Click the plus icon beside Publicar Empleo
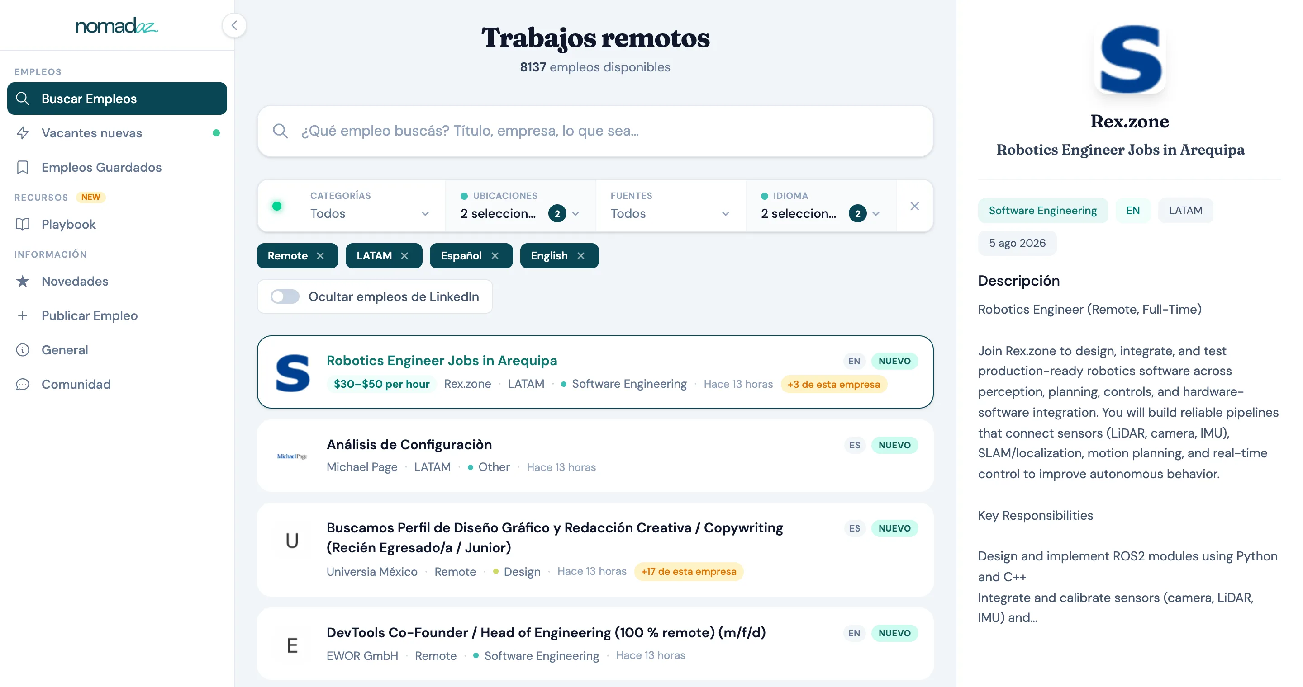 23,316
